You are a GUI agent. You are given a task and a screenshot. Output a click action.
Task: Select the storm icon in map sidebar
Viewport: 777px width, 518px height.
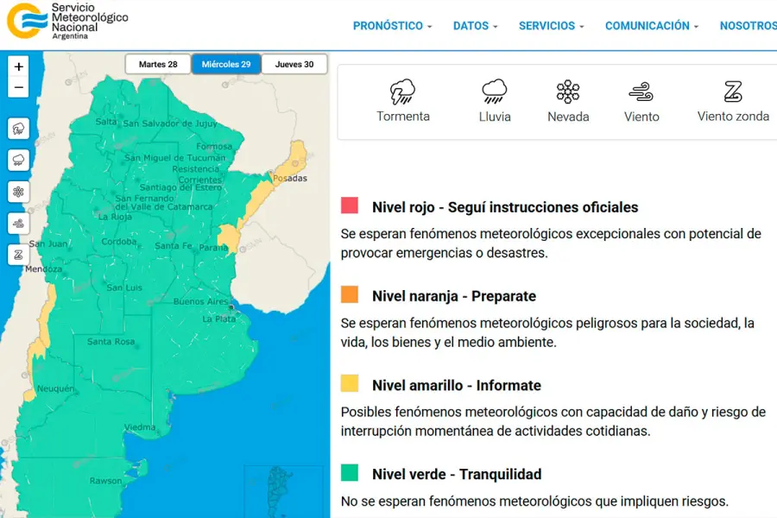[18, 129]
